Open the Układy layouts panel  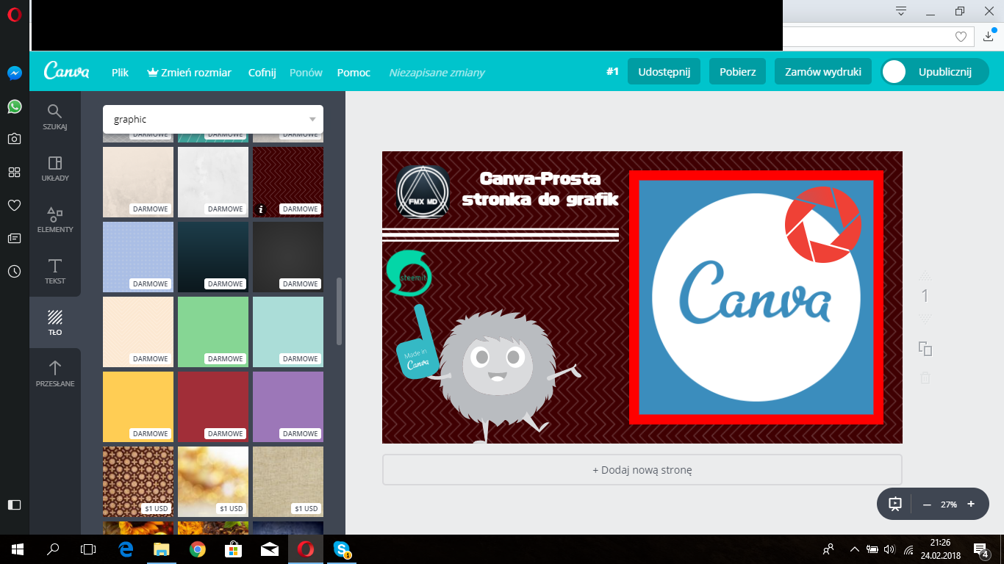55,169
